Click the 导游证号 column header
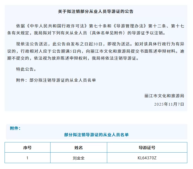Image resolution: width=193 pixels, height=169 pixels. click(147, 148)
